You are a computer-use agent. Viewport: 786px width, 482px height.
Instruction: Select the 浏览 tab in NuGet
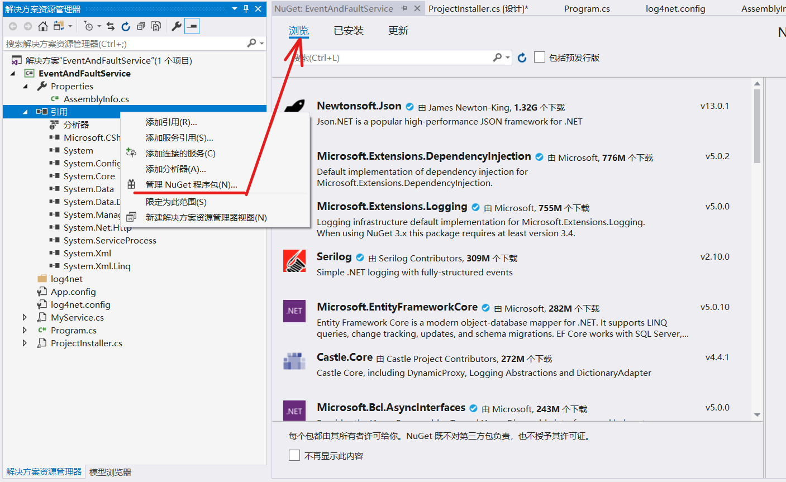(299, 31)
